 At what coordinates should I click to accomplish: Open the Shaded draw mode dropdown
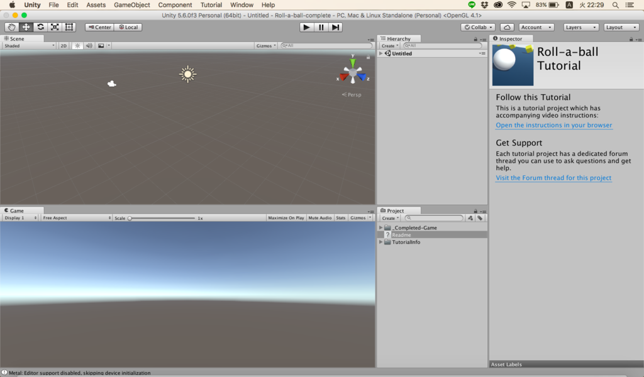point(29,45)
